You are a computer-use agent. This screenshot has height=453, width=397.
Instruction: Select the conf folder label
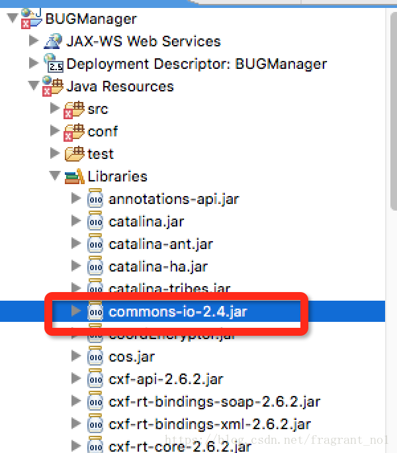pyautogui.click(x=103, y=131)
